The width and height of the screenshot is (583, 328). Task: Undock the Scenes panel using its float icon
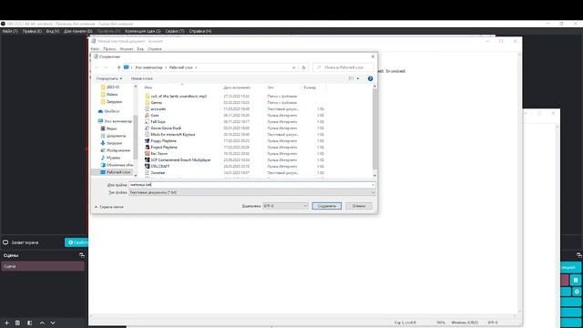click(x=82, y=255)
